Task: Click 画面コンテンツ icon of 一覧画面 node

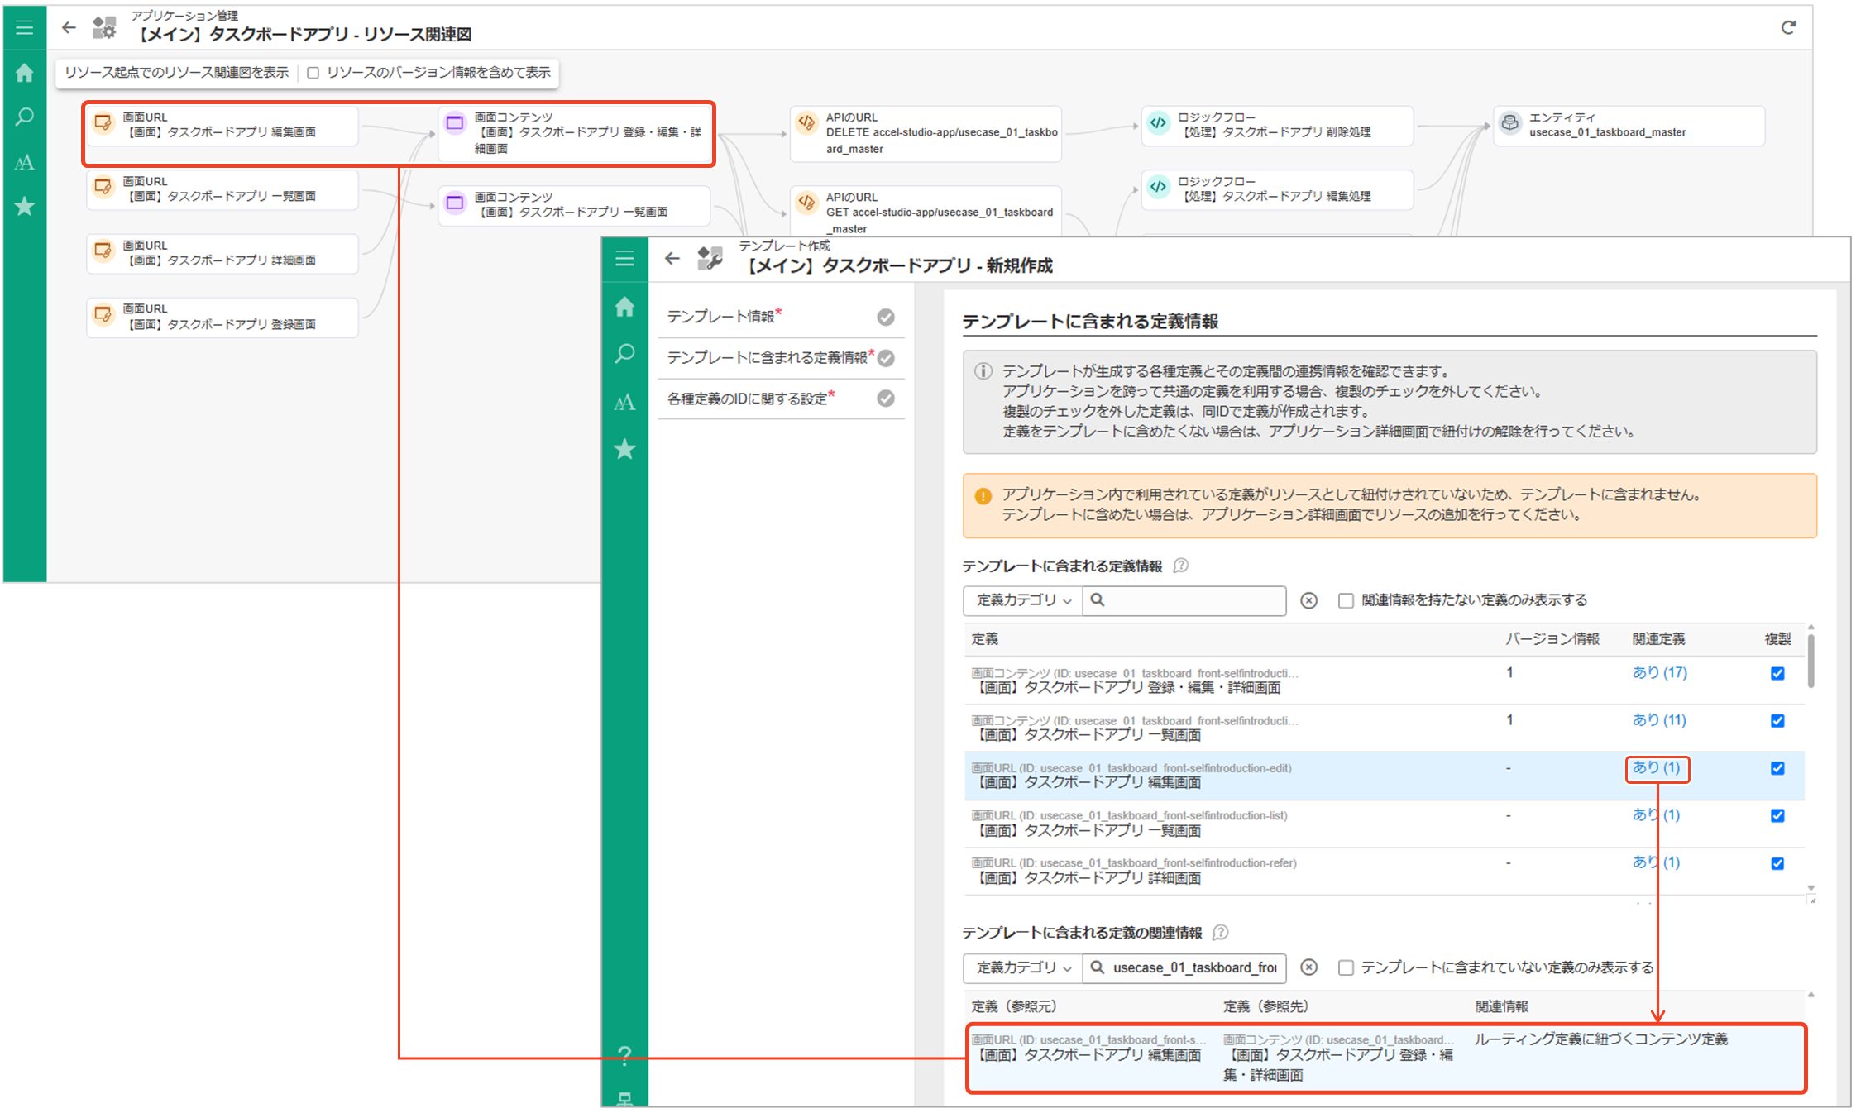Action: tap(455, 203)
